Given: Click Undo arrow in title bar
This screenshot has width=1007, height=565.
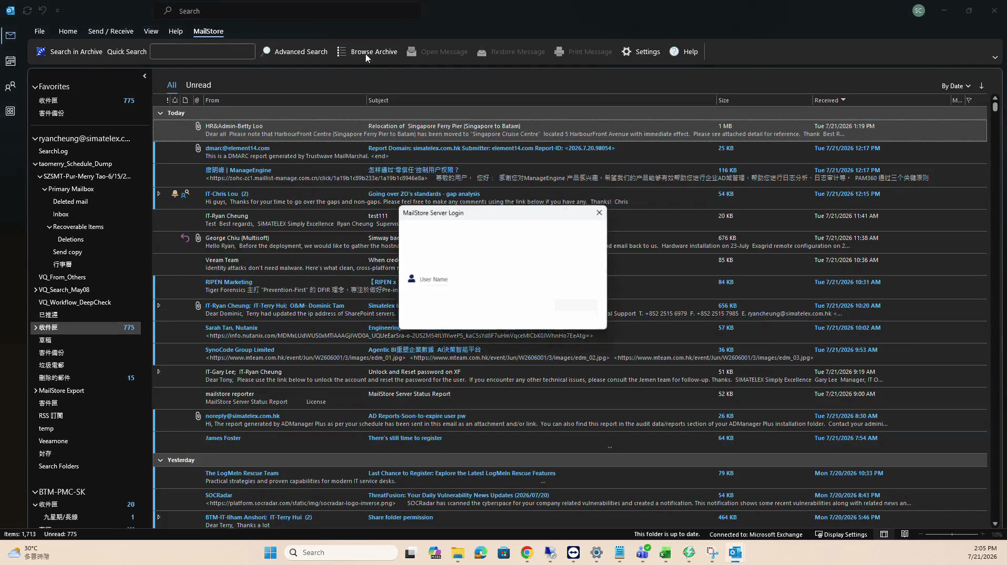Looking at the screenshot, I should [x=43, y=11].
